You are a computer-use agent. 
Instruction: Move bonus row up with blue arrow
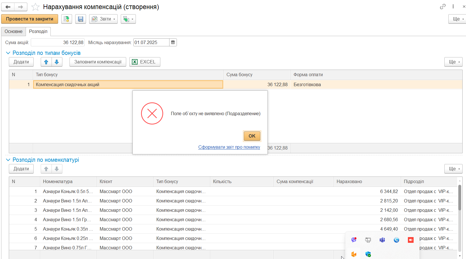click(46, 62)
